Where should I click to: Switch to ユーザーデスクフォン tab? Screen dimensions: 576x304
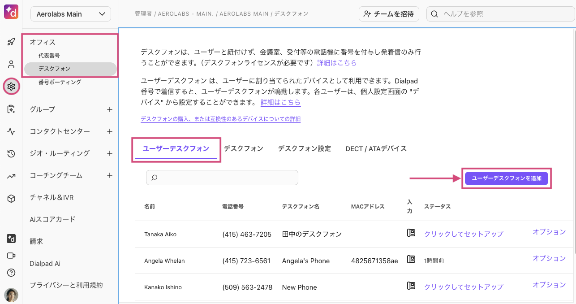coord(176,149)
